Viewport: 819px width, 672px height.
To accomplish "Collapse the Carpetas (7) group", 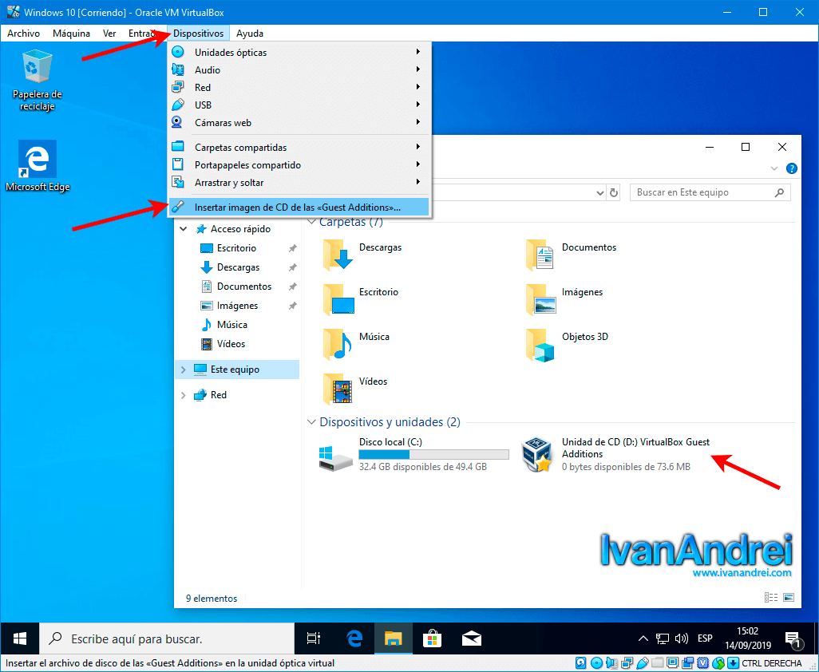I will [x=312, y=222].
